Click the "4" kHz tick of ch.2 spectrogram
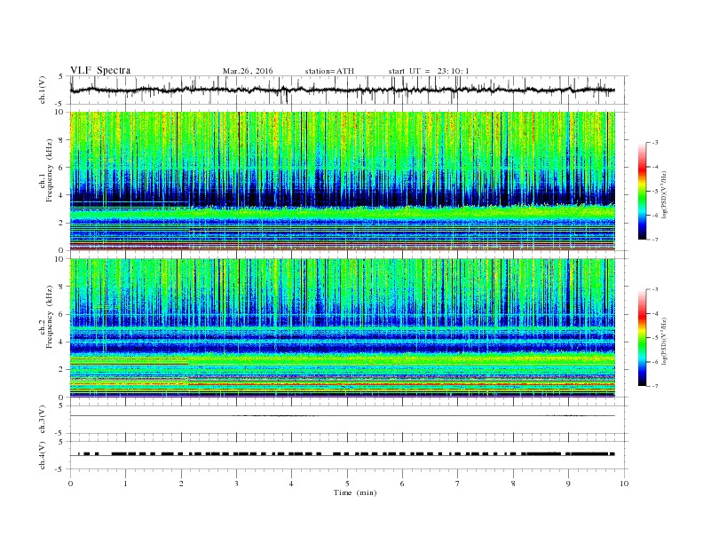The width and height of the screenshot is (703, 543). 62,342
